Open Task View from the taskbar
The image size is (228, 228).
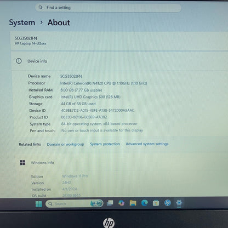coord(110,203)
